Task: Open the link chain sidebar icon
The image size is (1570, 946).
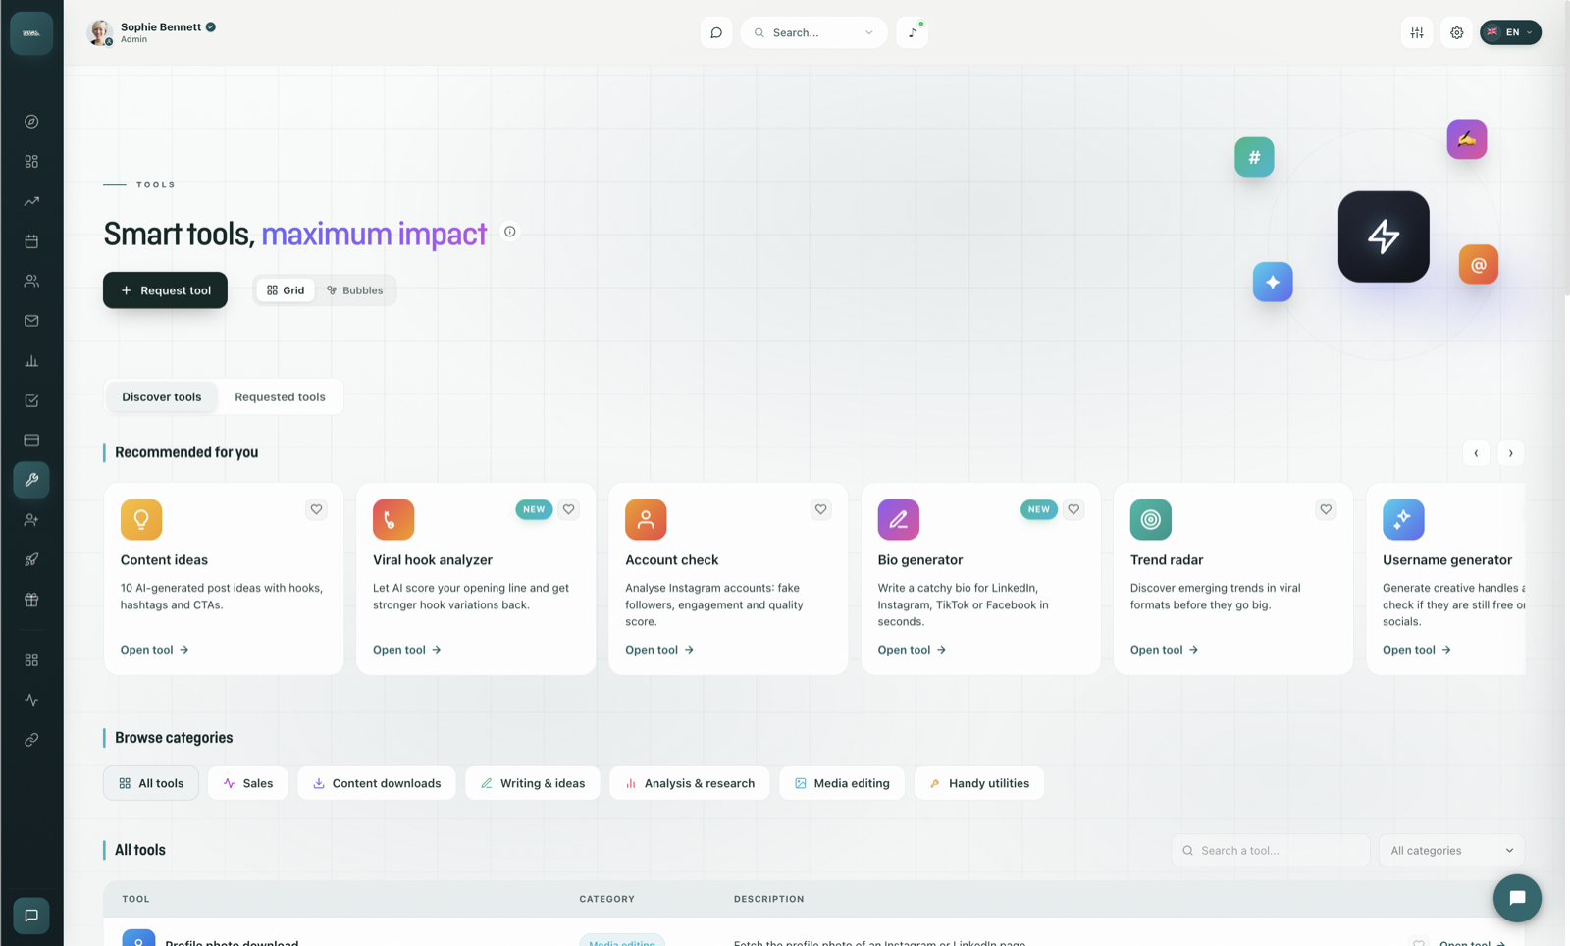Action: click(31, 740)
